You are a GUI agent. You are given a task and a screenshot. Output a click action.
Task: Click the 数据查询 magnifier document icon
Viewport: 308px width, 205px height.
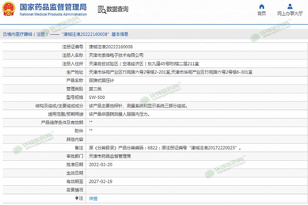(x=102, y=10)
